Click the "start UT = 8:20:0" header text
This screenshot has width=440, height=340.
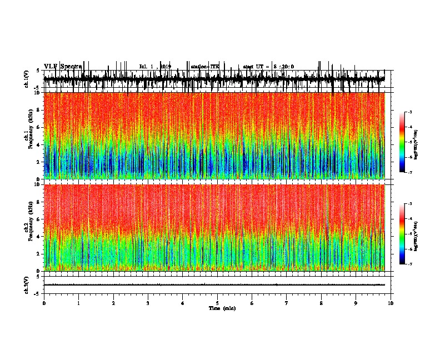[268, 67]
